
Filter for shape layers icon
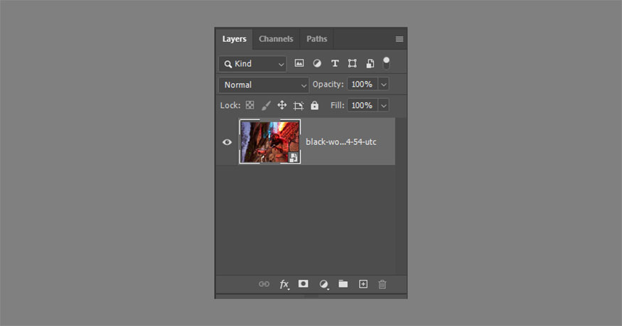click(x=353, y=63)
